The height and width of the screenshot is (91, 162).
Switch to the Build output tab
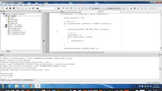3,80
